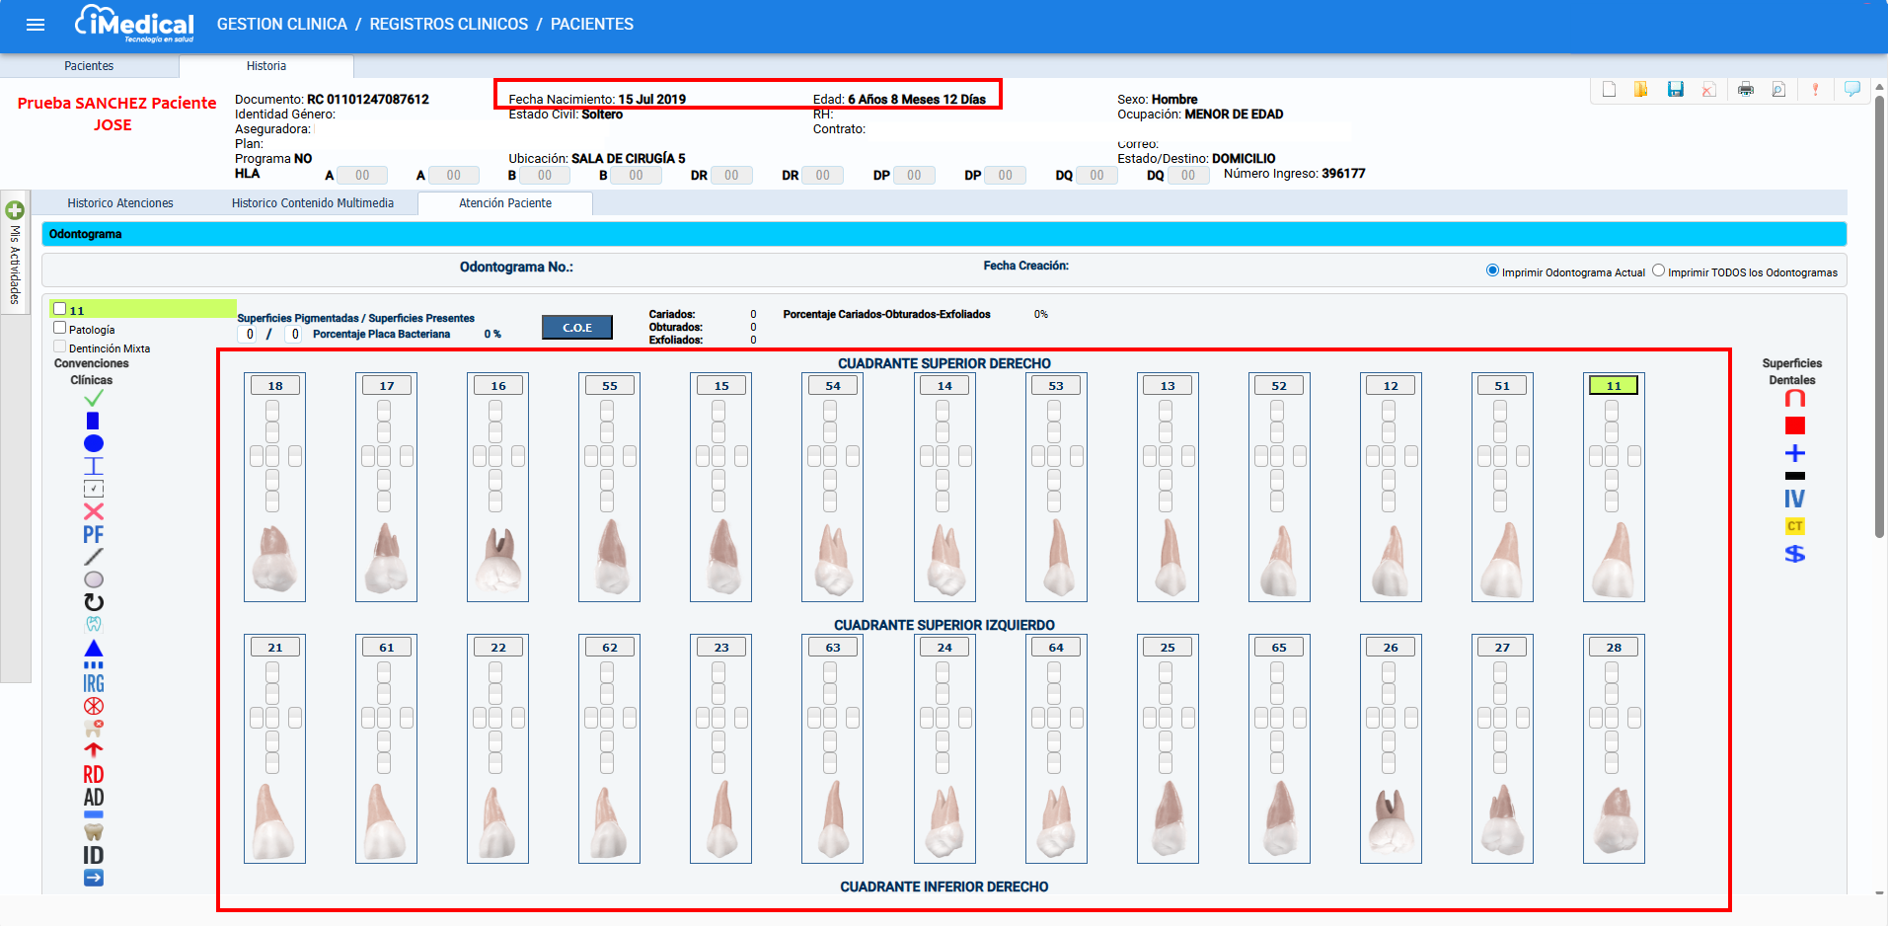Enable the Patología checkbox
The width and height of the screenshot is (1888, 926).
(60, 328)
